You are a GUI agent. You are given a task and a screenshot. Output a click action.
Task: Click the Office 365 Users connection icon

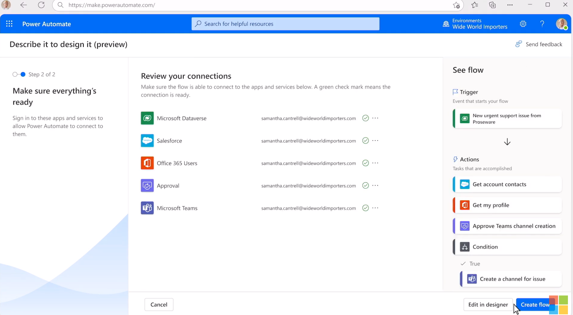click(147, 163)
